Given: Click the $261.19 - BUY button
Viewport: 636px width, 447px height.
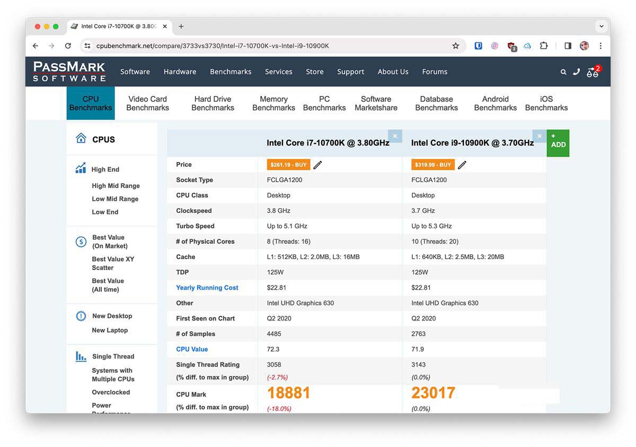Looking at the screenshot, I should click(x=288, y=165).
